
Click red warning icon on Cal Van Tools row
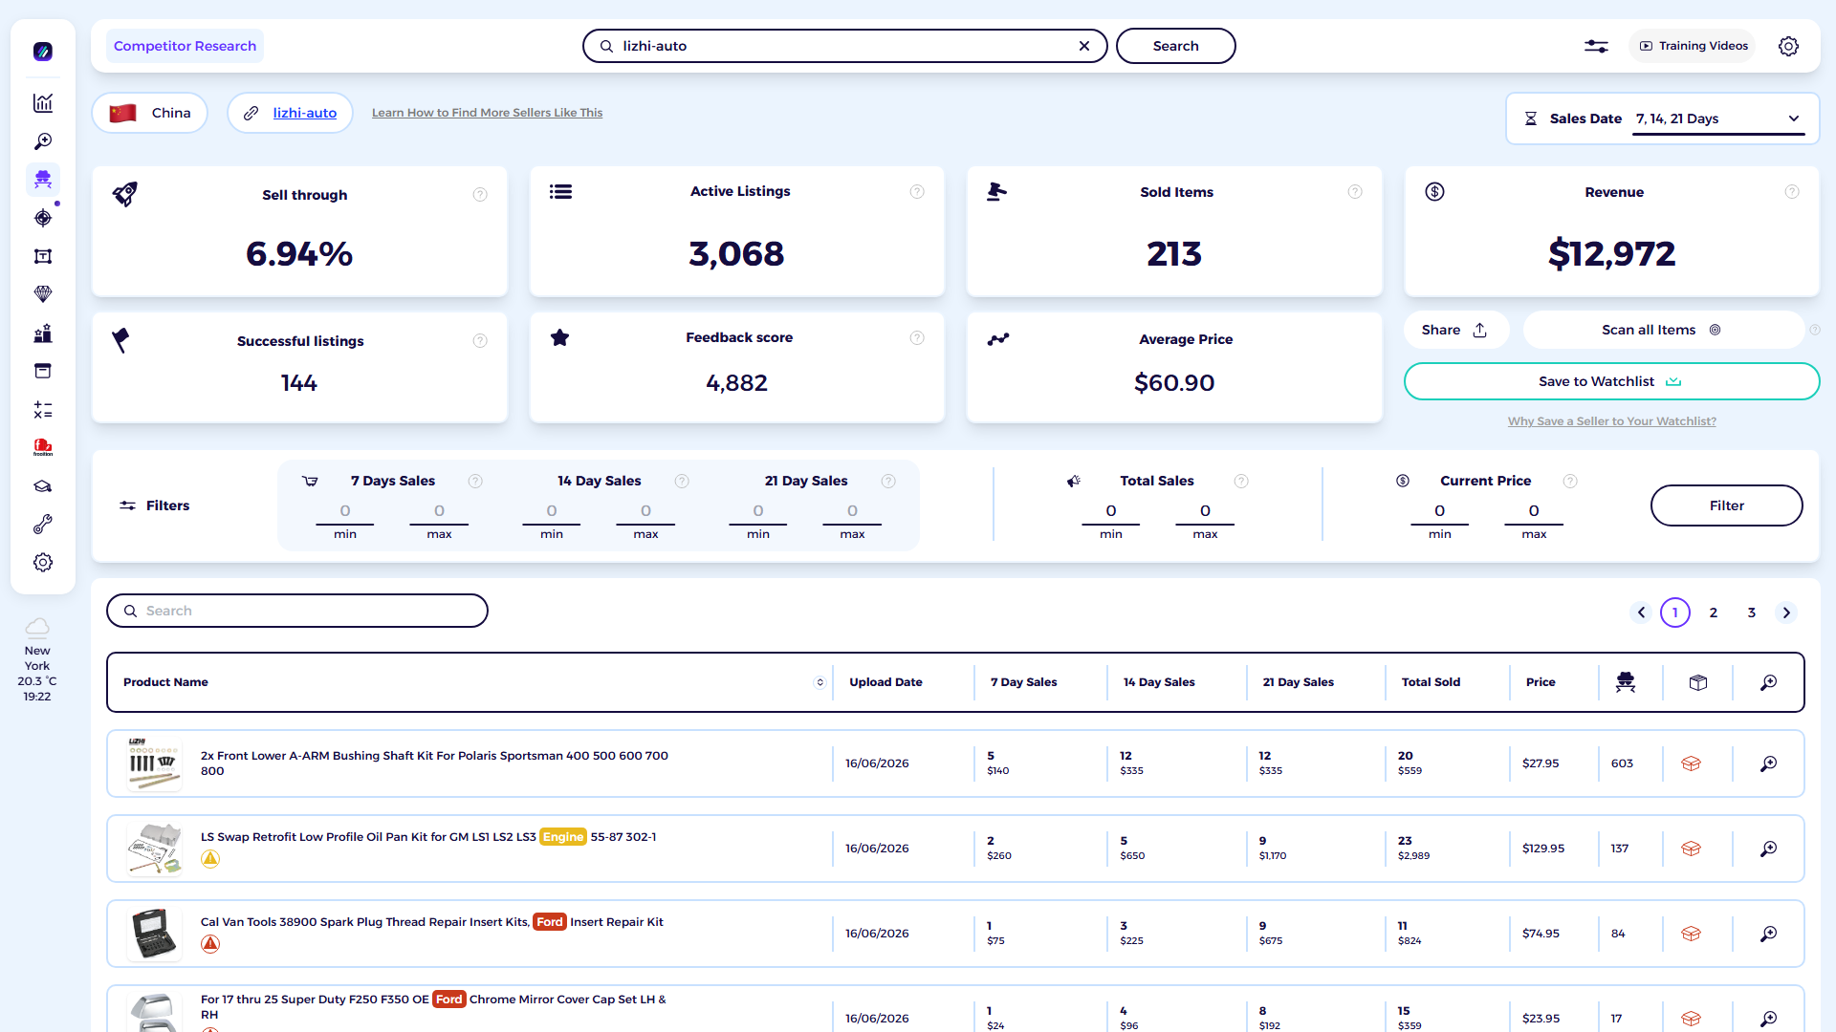210,944
